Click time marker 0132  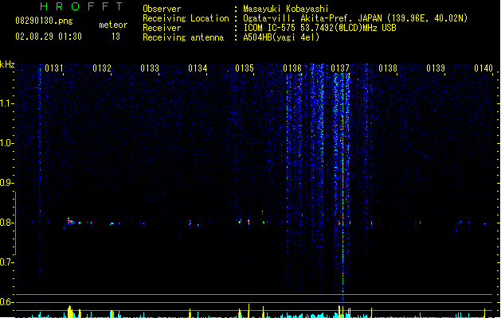pyautogui.click(x=102, y=68)
